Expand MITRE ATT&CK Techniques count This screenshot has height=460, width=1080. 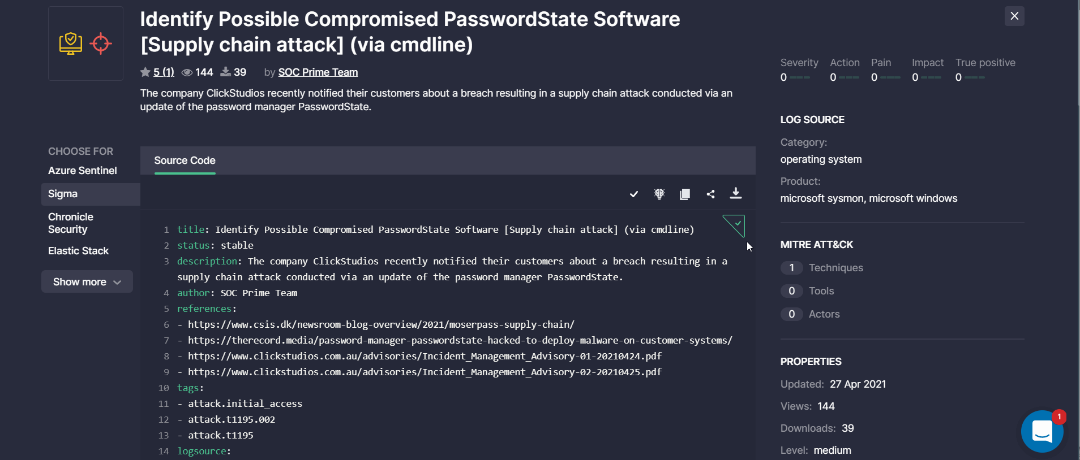pyautogui.click(x=791, y=268)
